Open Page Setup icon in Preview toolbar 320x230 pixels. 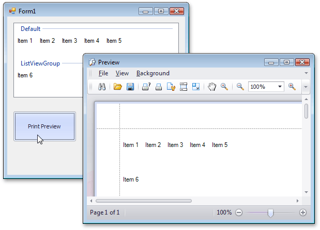[171, 87]
